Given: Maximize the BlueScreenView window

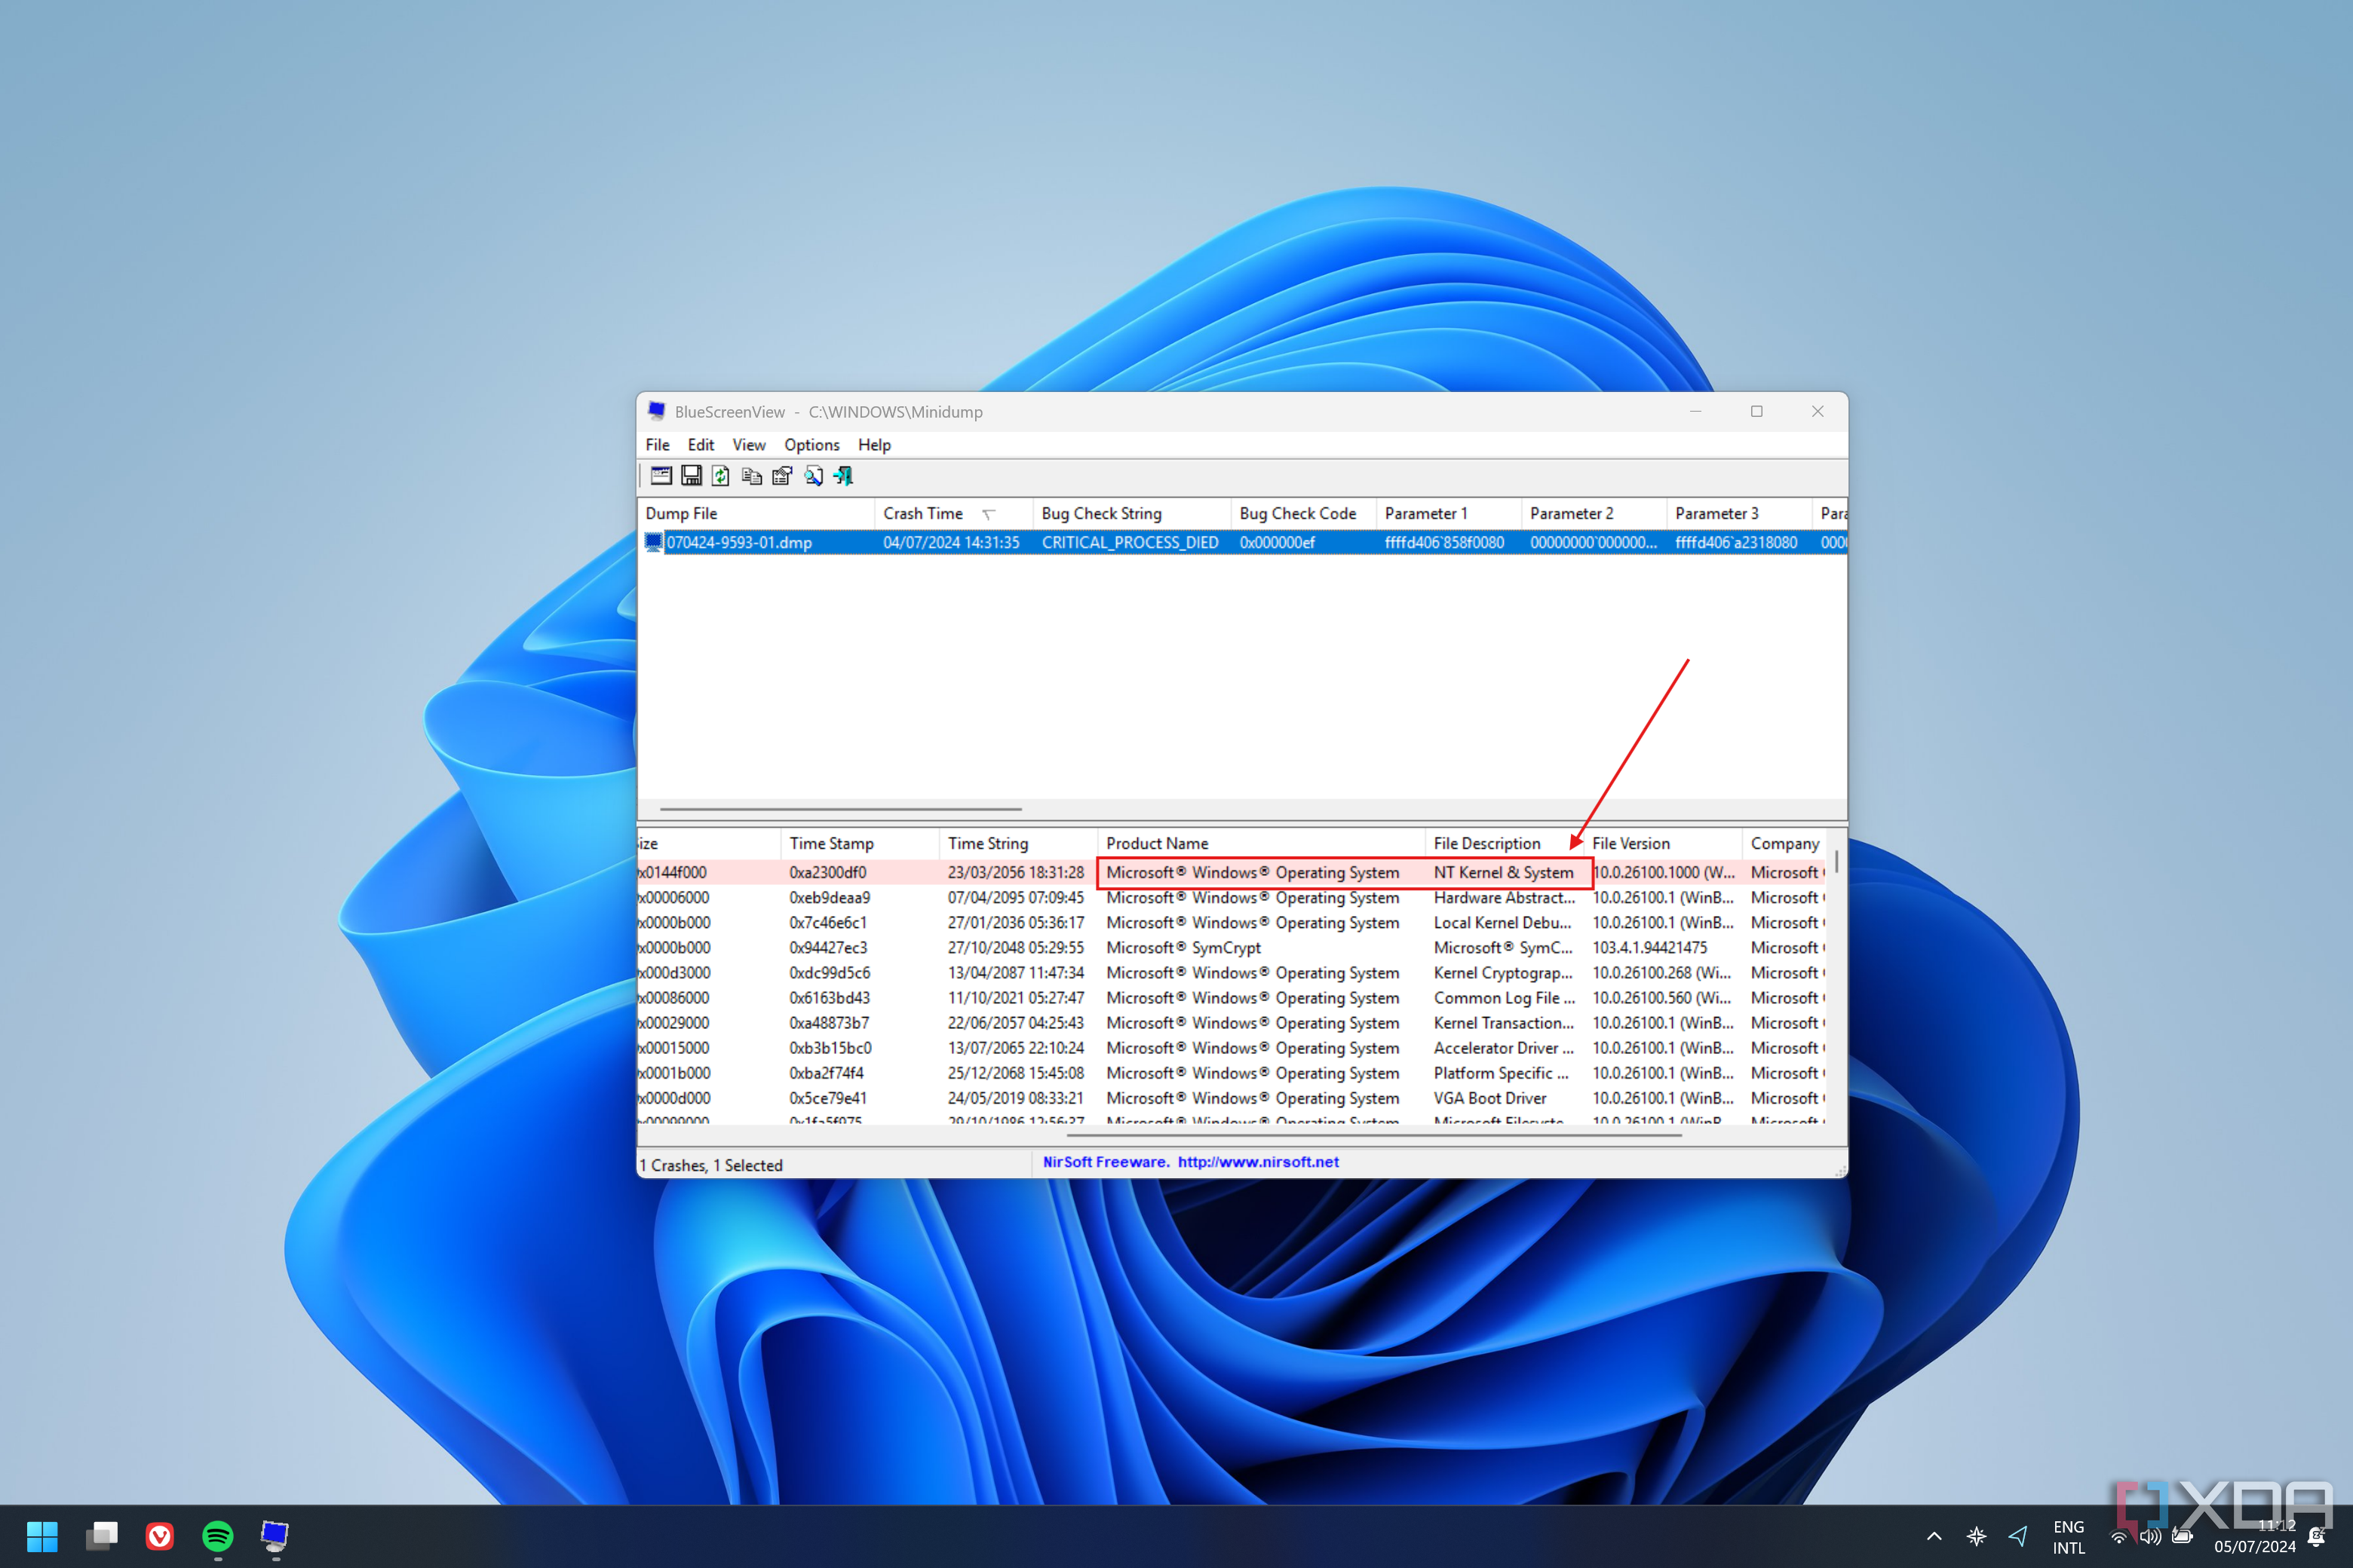Looking at the screenshot, I should [1756, 411].
